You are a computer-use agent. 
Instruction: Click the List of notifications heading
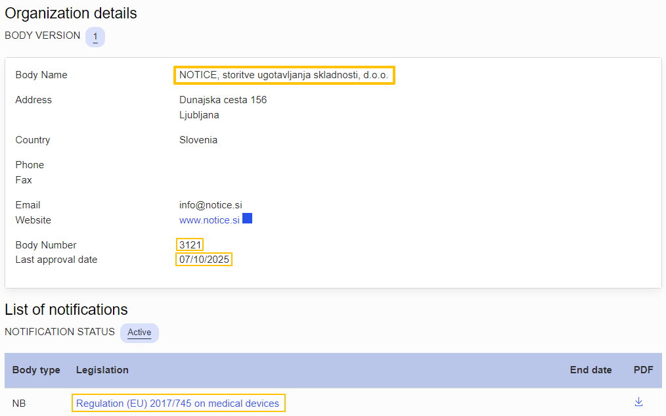tap(66, 310)
